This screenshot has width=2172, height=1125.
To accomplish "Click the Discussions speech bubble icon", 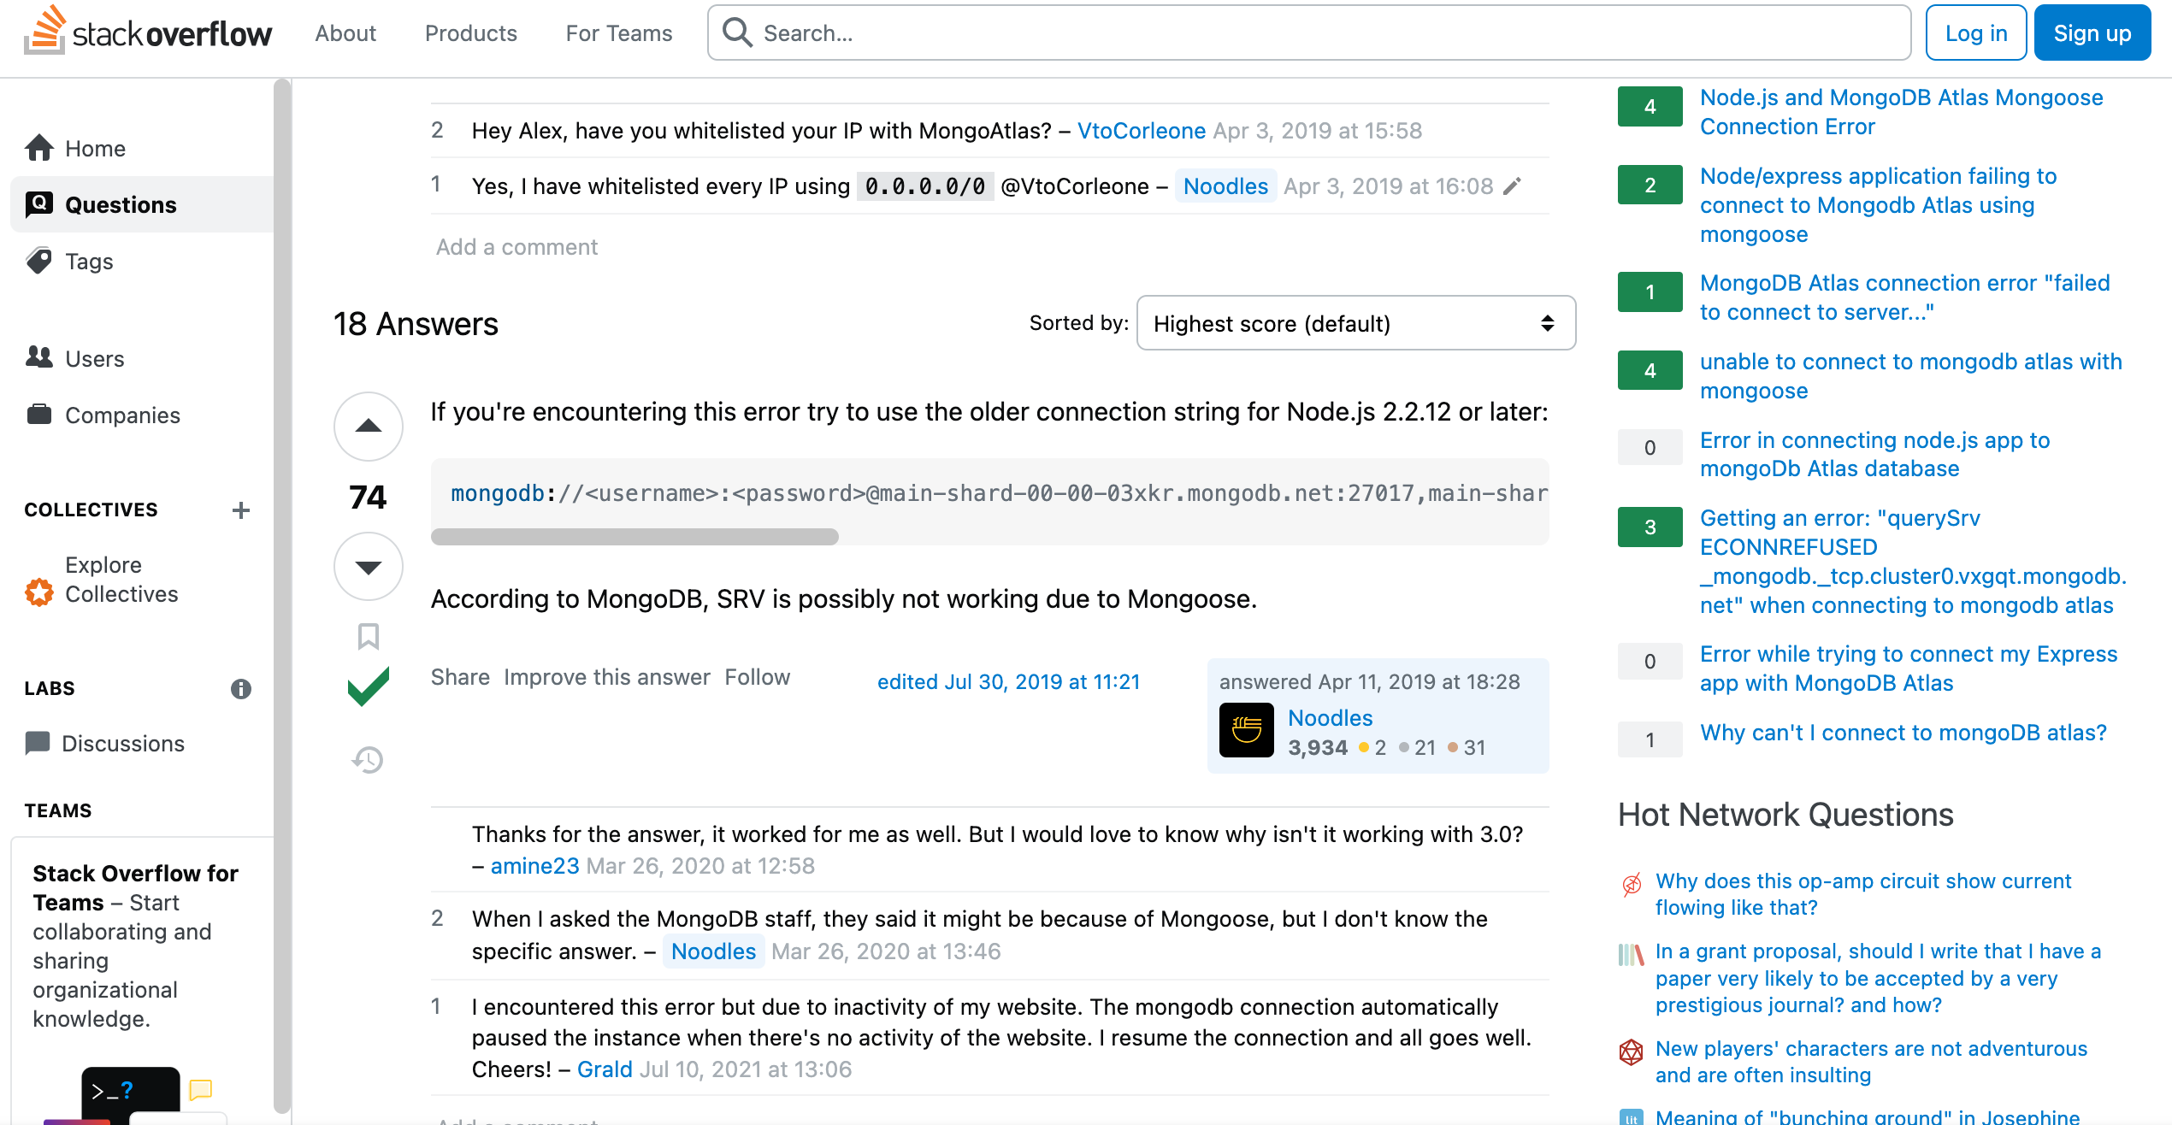I will [x=38, y=743].
